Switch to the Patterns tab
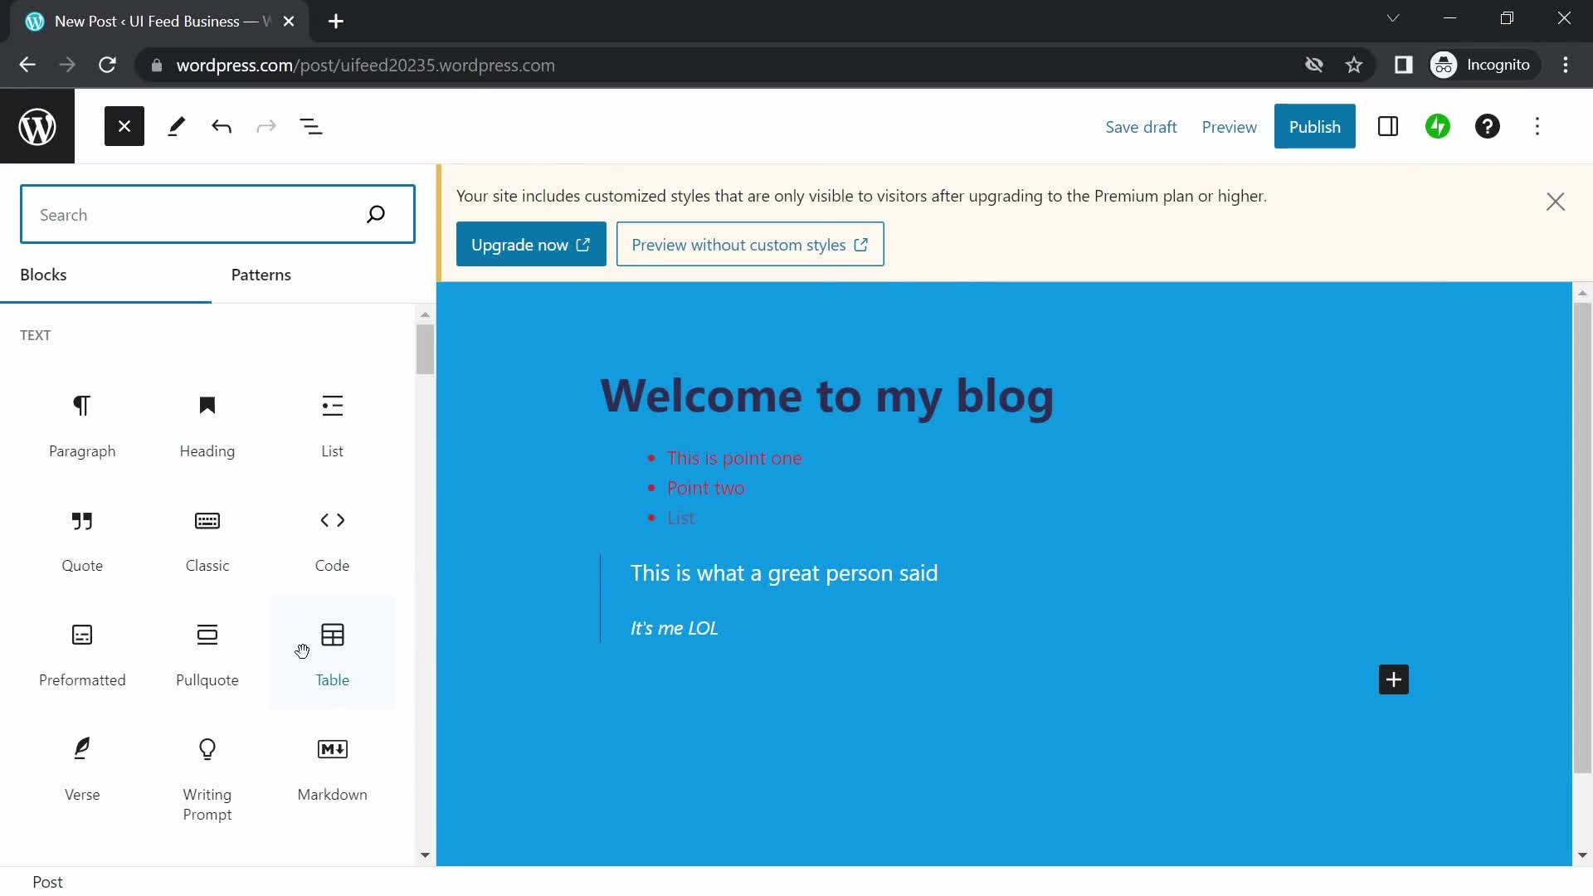This screenshot has width=1593, height=896. (x=261, y=275)
